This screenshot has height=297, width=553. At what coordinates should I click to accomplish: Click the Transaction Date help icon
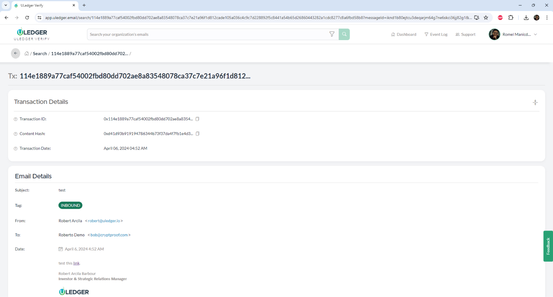pos(16,148)
